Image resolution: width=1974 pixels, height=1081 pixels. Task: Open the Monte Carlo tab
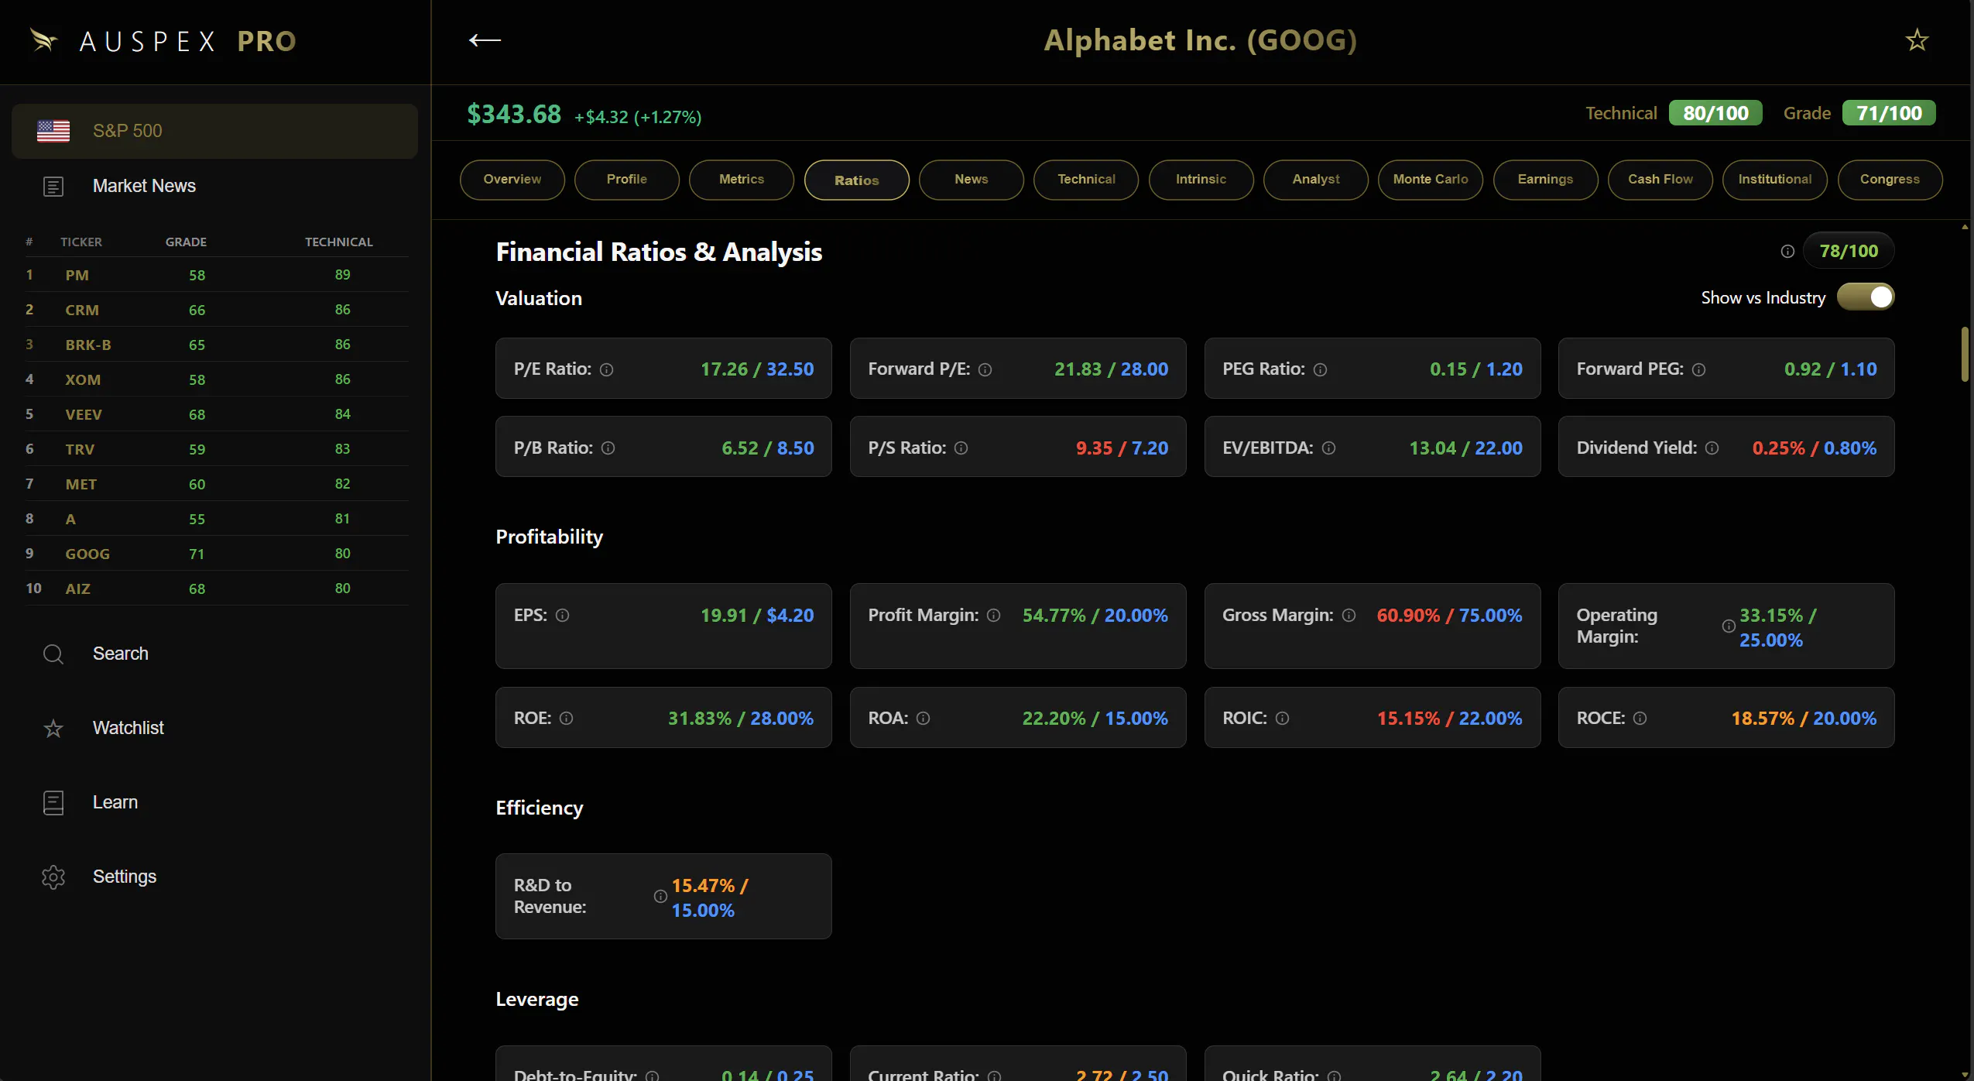(x=1431, y=180)
